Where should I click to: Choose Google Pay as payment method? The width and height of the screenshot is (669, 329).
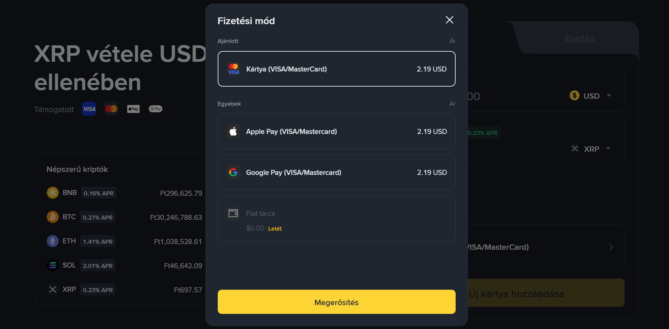[x=337, y=172]
